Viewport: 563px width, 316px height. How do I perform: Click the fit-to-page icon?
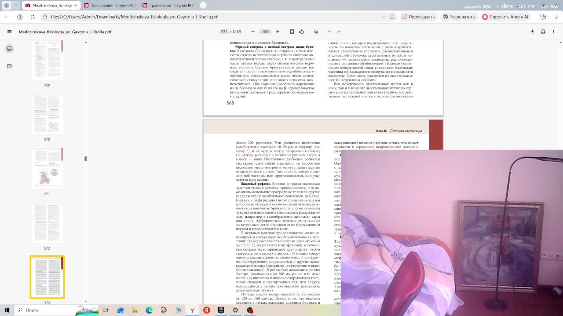[292, 32]
